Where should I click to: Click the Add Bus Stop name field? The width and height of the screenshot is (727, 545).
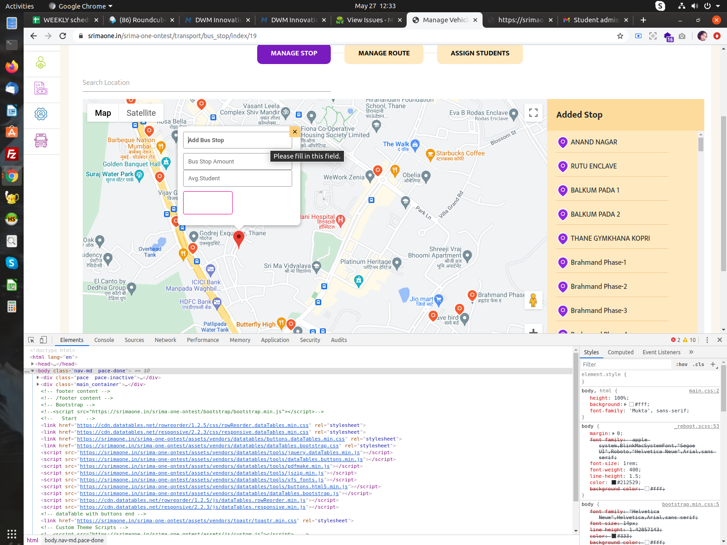click(x=238, y=140)
